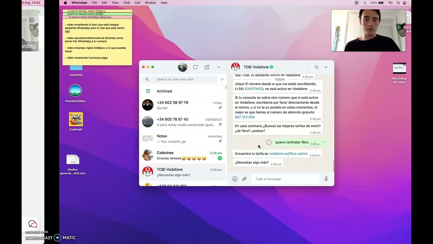Open the Edit menu
Viewport: 433px width, 244px height.
pyautogui.click(x=105, y=3)
